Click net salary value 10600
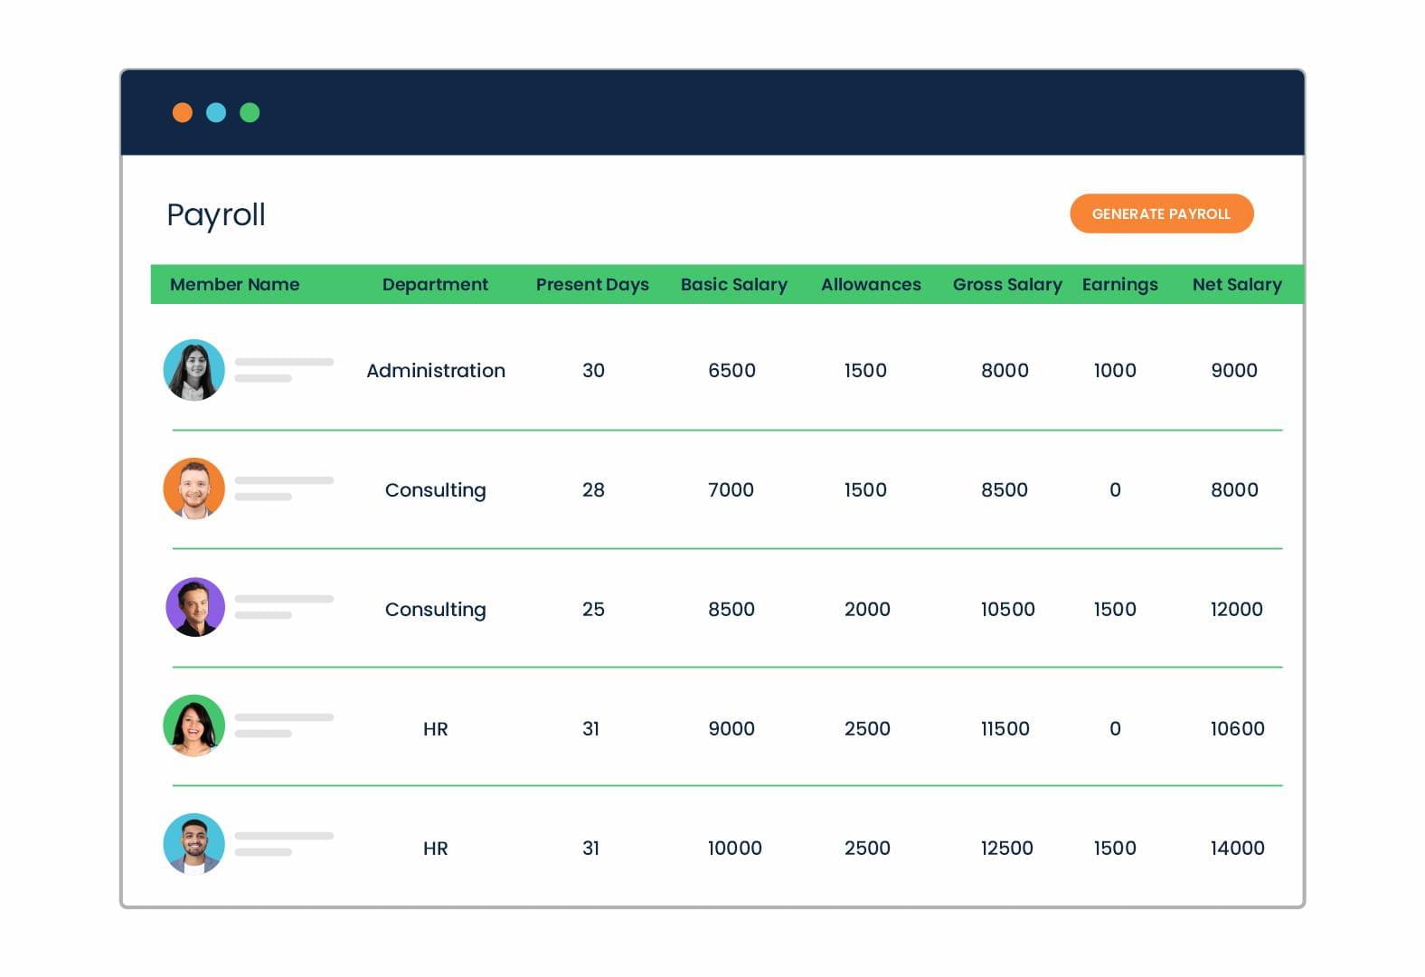 1237,728
